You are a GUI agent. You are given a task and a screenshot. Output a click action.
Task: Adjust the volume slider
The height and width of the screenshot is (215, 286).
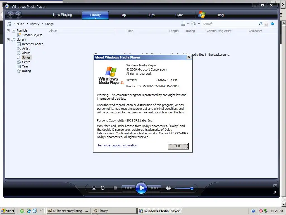coord(184,188)
